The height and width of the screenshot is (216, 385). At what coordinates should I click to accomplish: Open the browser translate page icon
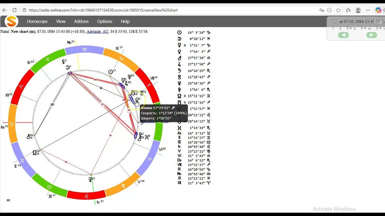pyautogui.click(x=322, y=10)
